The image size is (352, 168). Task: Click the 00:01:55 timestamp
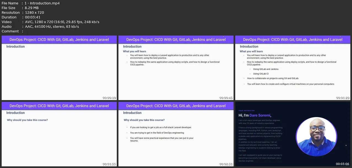(109, 164)
